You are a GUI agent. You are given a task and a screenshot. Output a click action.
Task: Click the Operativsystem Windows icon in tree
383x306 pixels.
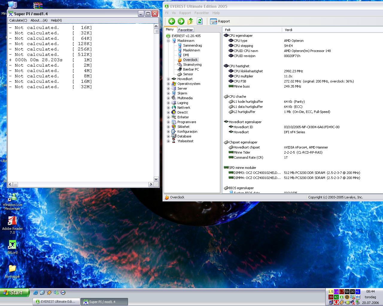click(174, 84)
